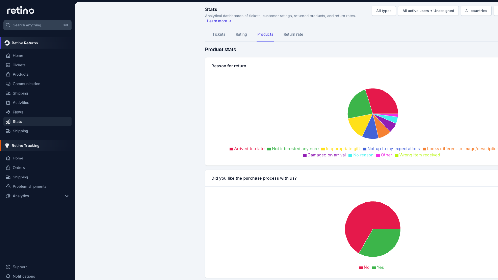498x280 pixels.
Task: Switch to the Rating tab
Action: (x=241, y=34)
